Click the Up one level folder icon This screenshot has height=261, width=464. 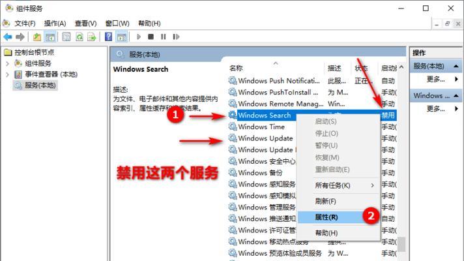click(x=37, y=37)
